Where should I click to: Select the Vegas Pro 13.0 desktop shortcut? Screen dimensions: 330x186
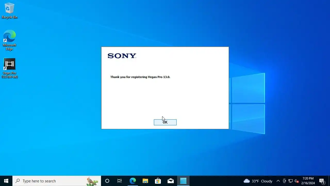click(x=10, y=68)
